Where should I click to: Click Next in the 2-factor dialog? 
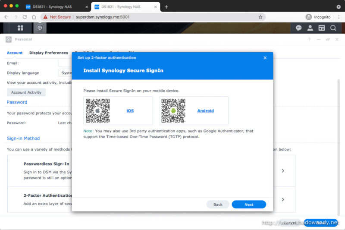(249, 205)
